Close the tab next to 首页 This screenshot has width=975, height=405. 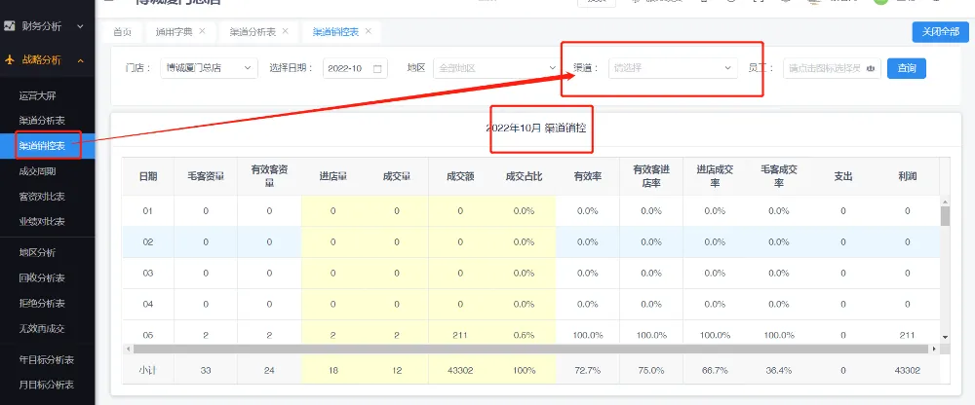pyautogui.click(x=202, y=31)
